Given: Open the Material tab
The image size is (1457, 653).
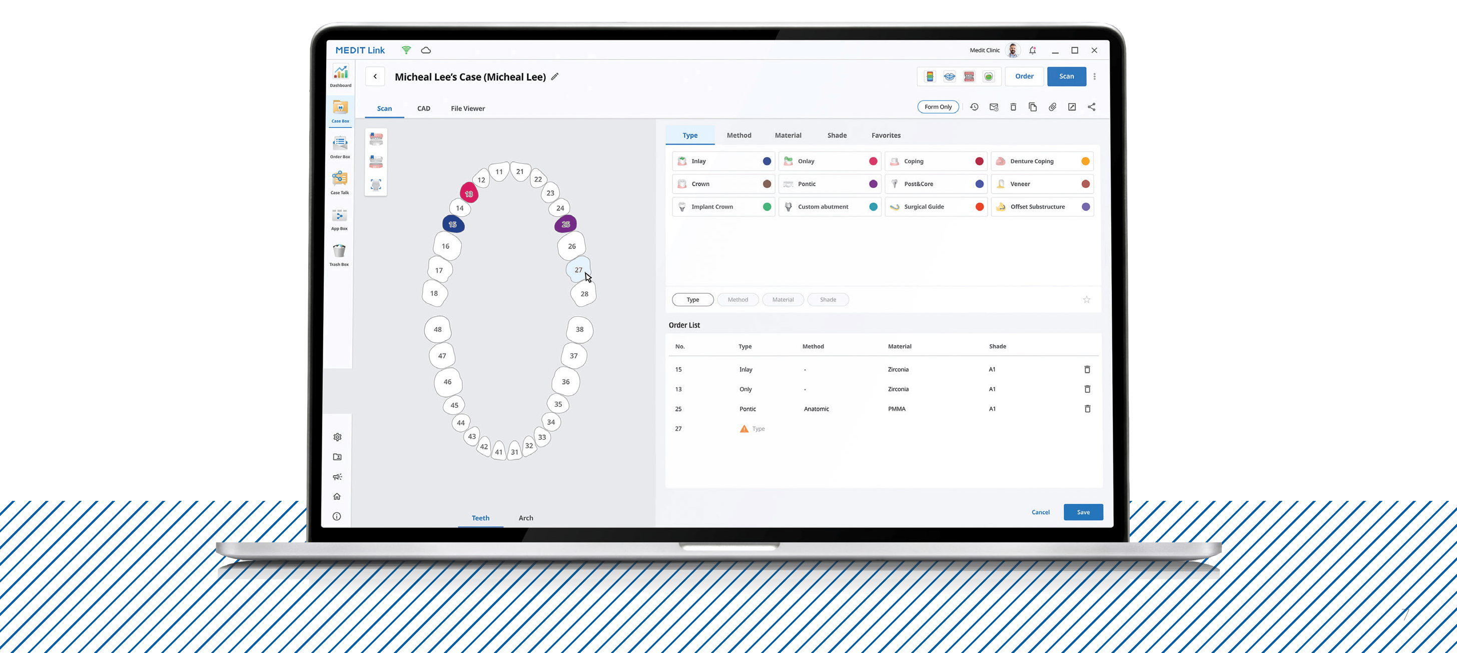Looking at the screenshot, I should [x=788, y=135].
